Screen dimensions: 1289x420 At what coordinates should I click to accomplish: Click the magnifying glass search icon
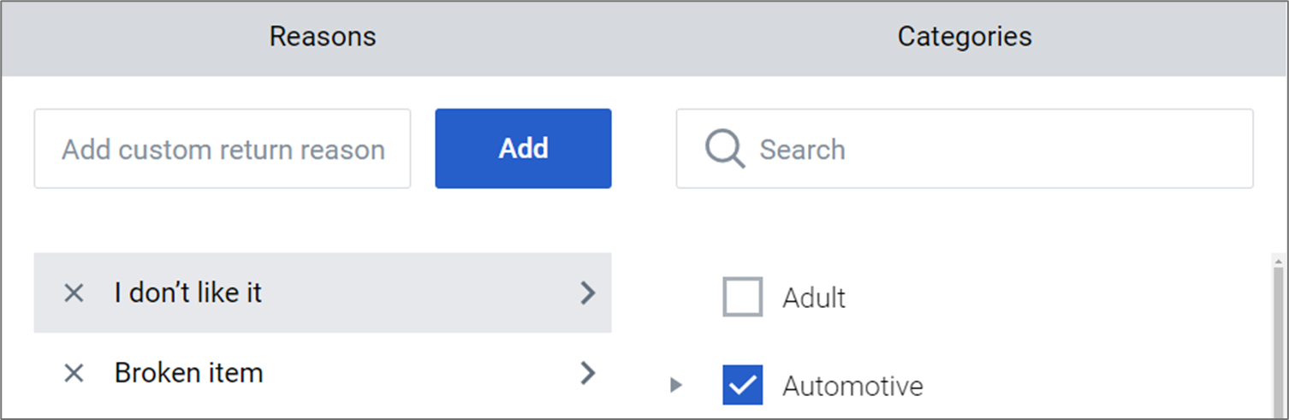pyautogui.click(x=724, y=150)
